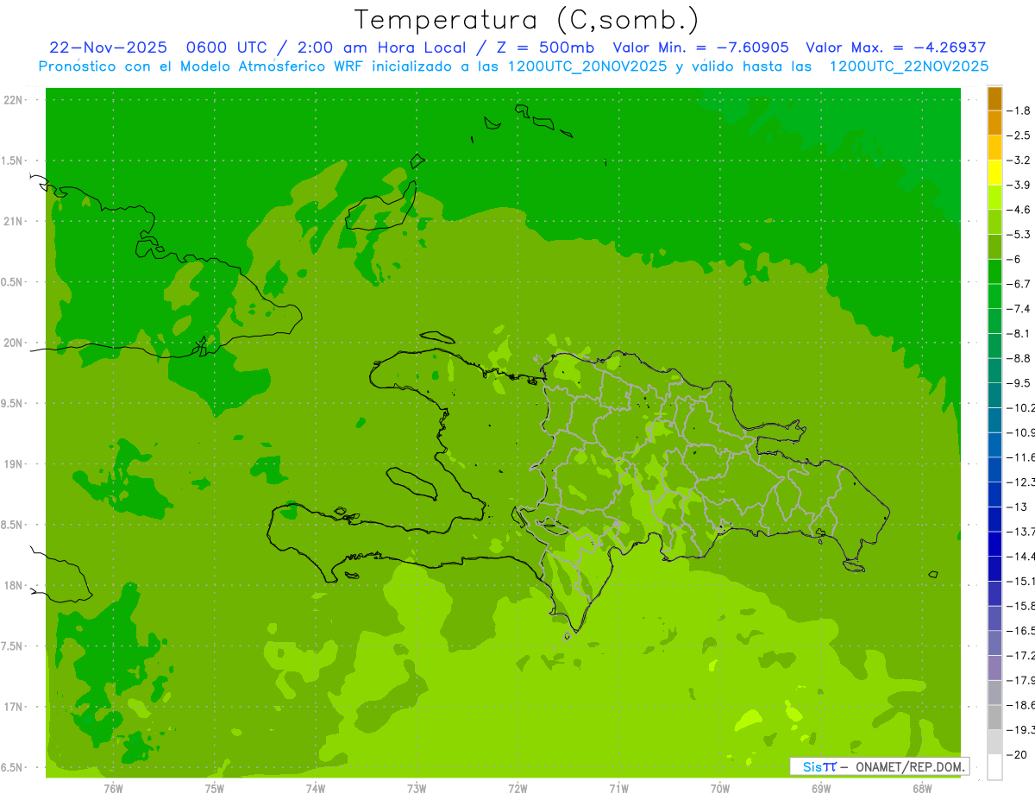Select the '1200UTC_22NOV2025' valid-until text
Viewport: 1035px width, 800px height.
click(908, 66)
